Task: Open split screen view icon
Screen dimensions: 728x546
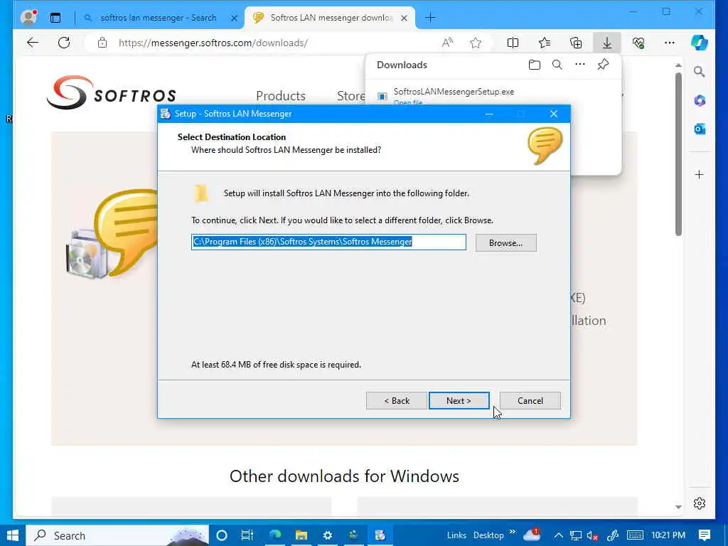Action: [513, 43]
